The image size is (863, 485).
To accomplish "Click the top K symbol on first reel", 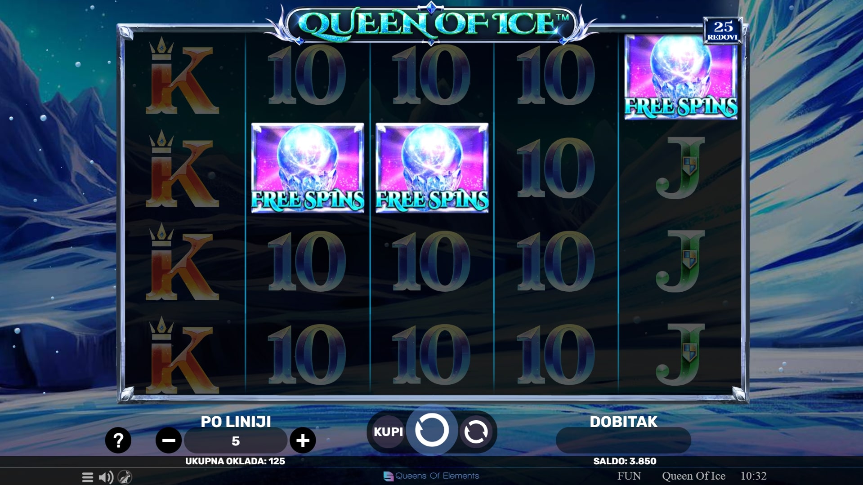I will coord(183,76).
